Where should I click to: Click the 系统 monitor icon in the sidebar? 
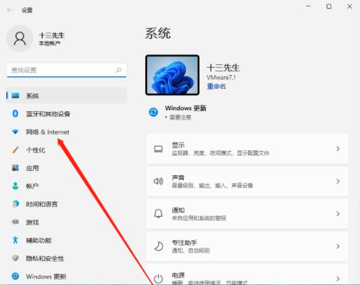click(x=15, y=95)
